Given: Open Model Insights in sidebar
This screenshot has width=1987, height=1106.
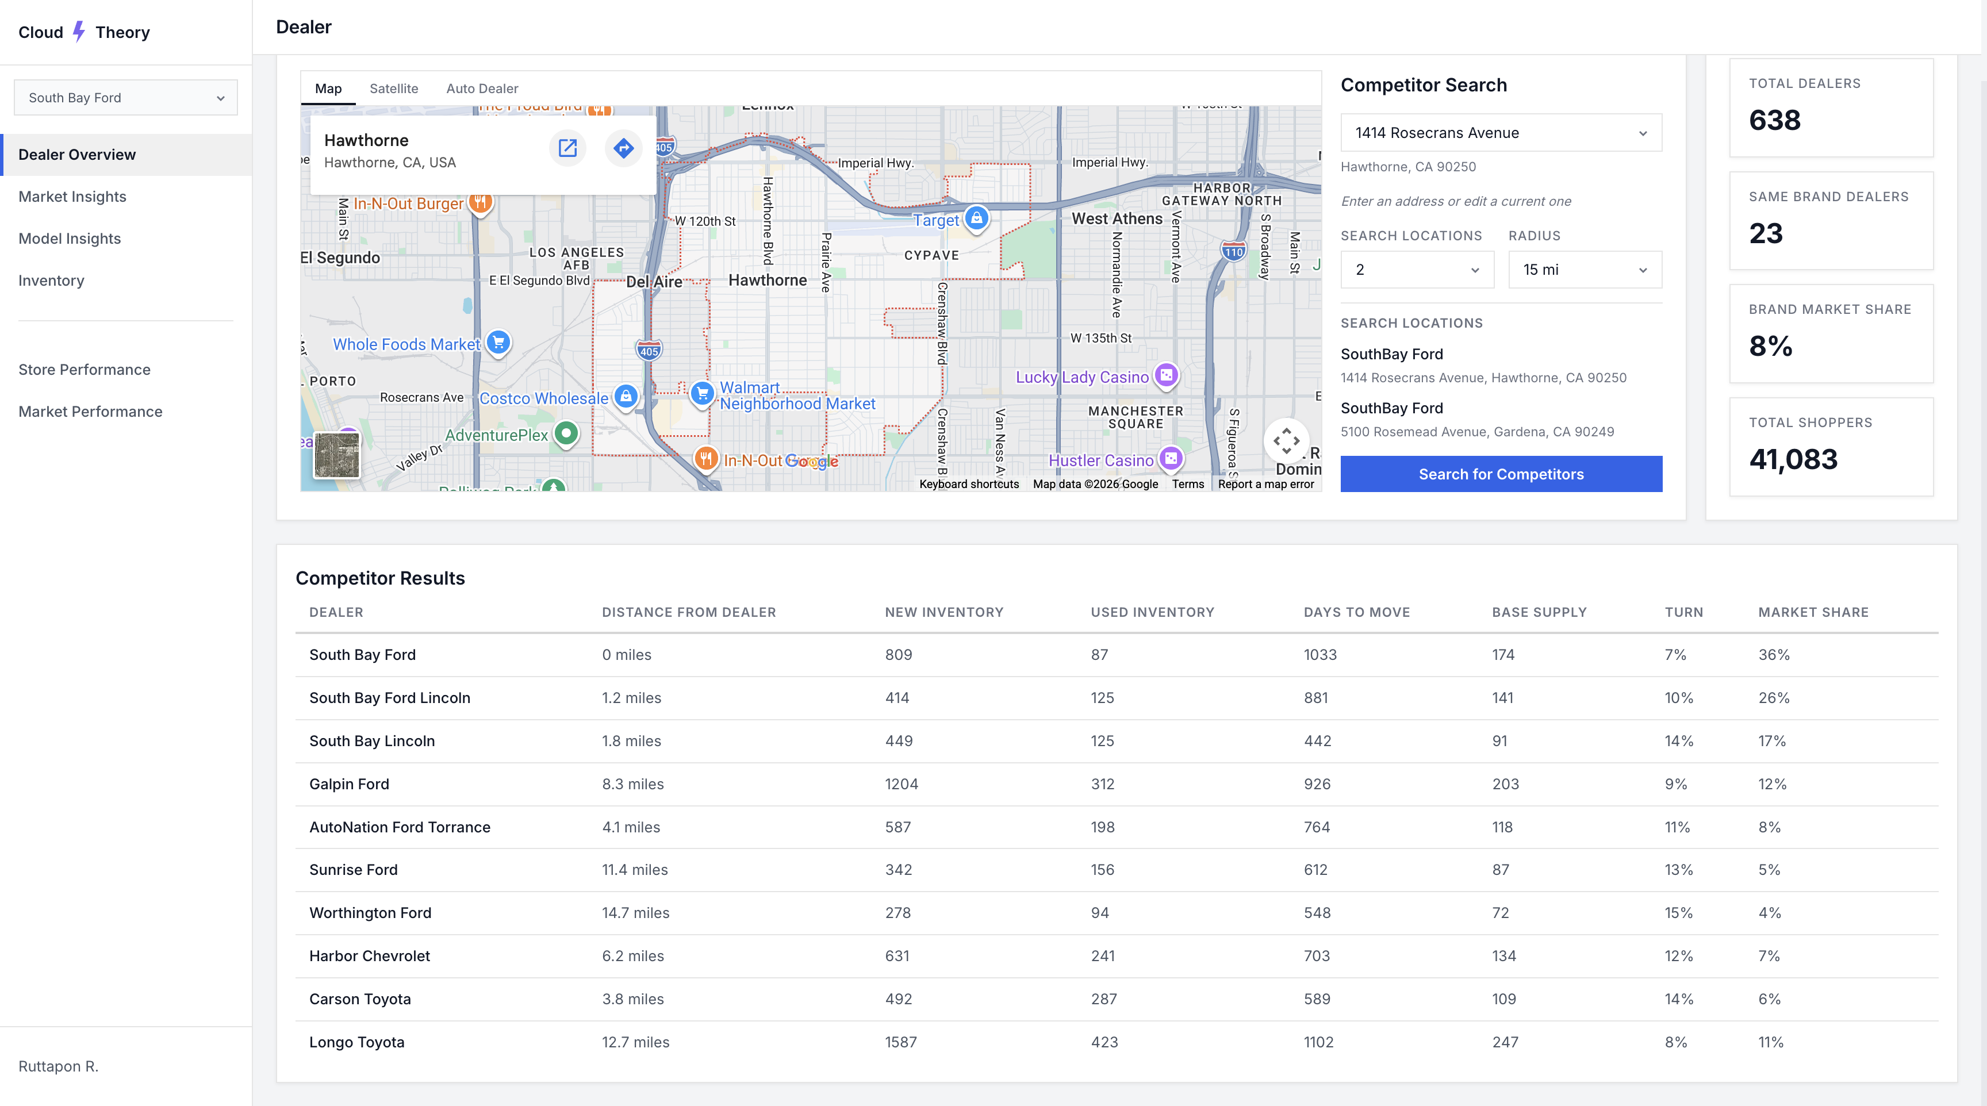Looking at the screenshot, I should (x=126, y=239).
